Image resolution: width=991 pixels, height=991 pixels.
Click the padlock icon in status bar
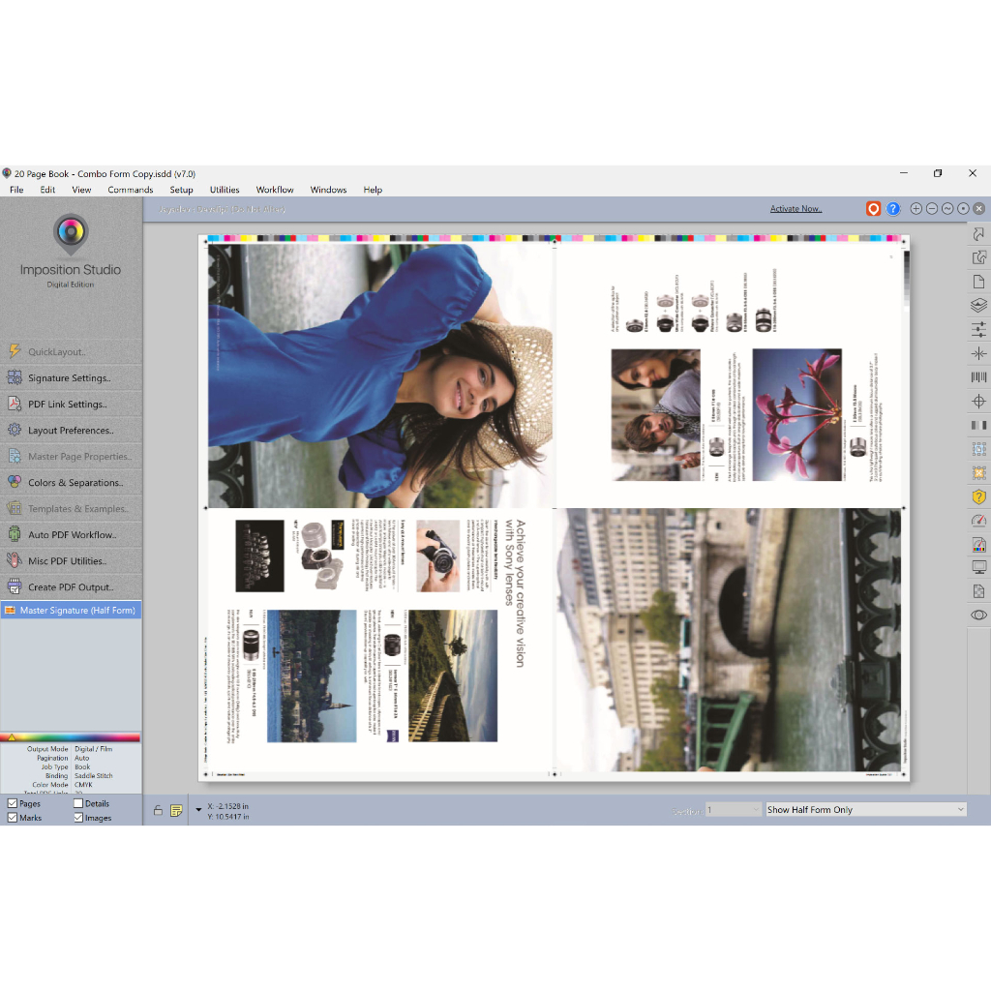point(158,810)
